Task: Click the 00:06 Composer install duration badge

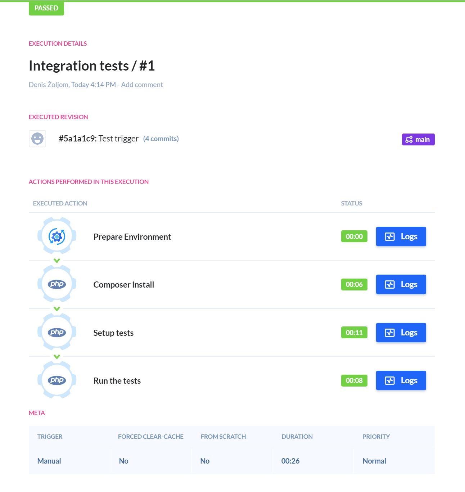Action: tap(354, 284)
